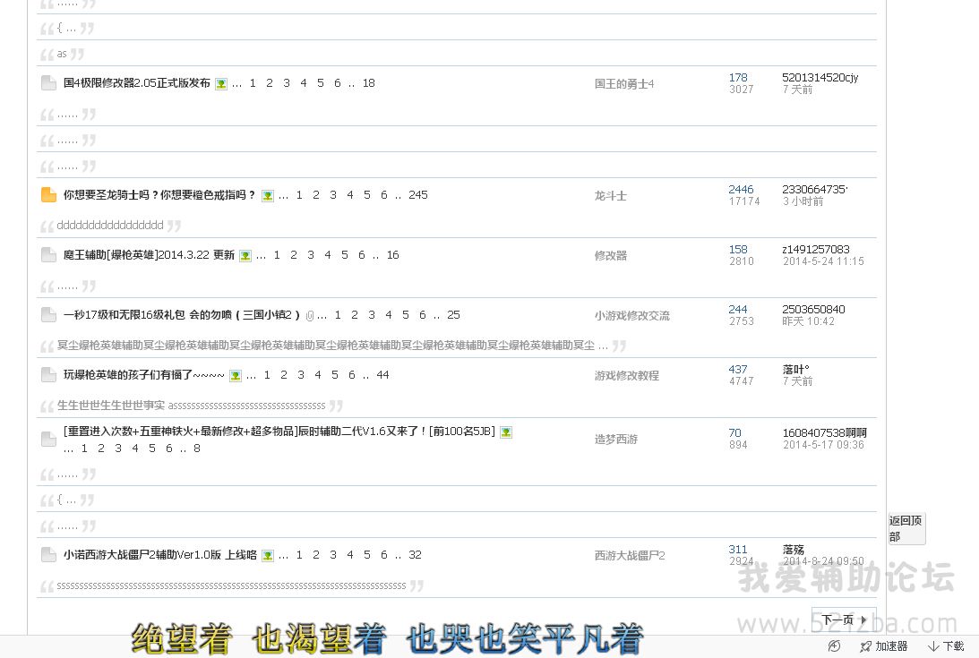Screen dimensions: 979x658
Task: Open last poster z1491257083 profile
Action: 815,249
